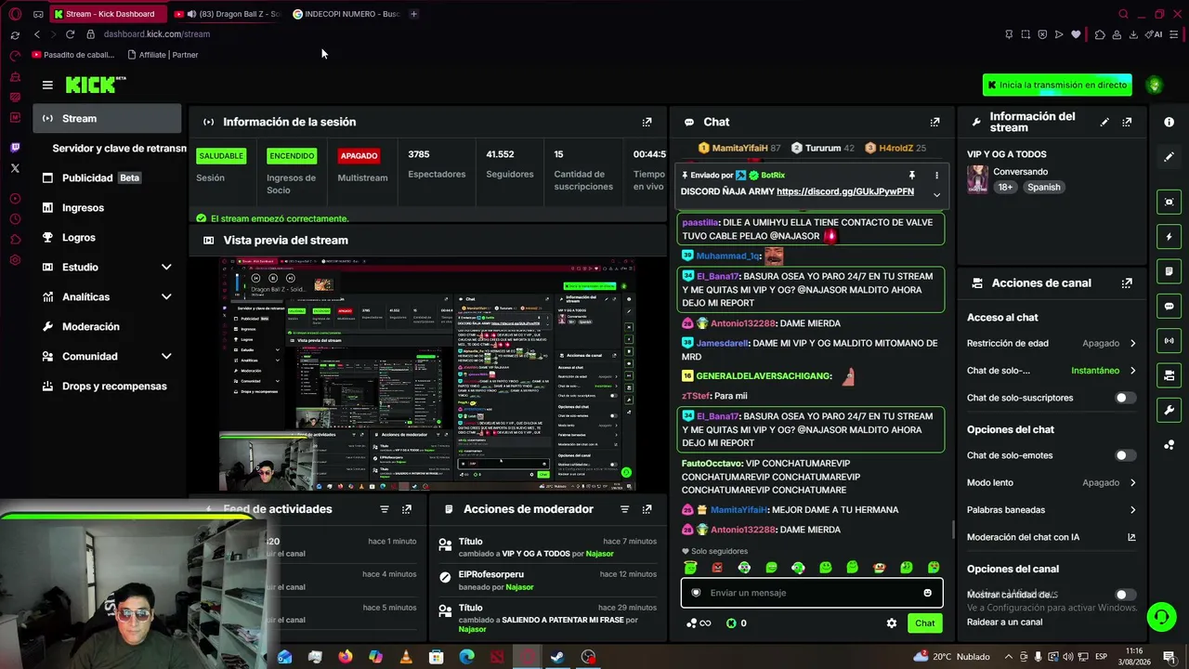Image resolution: width=1189 pixels, height=669 pixels.
Task: Open the green support headset button
Action: (x=1161, y=617)
